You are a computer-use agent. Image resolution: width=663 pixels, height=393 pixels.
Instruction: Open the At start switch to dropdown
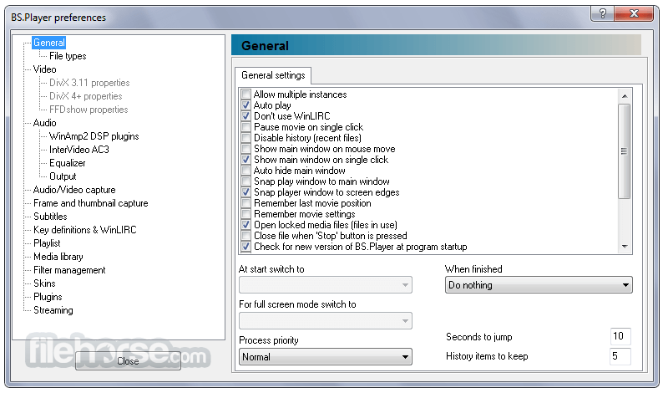pyautogui.click(x=325, y=285)
